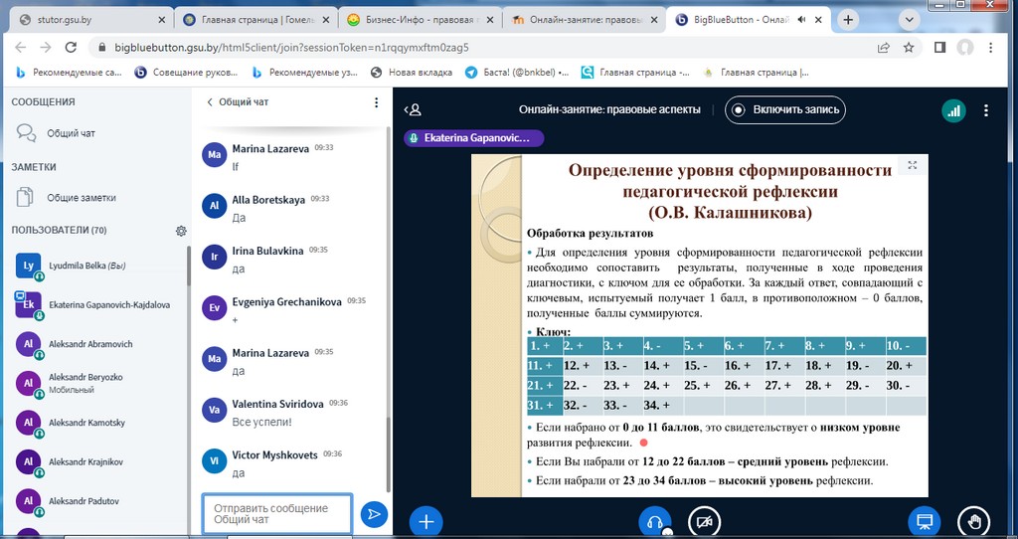Click the Отправить сообщение message input field
The image size is (1018, 539).
pyautogui.click(x=277, y=514)
